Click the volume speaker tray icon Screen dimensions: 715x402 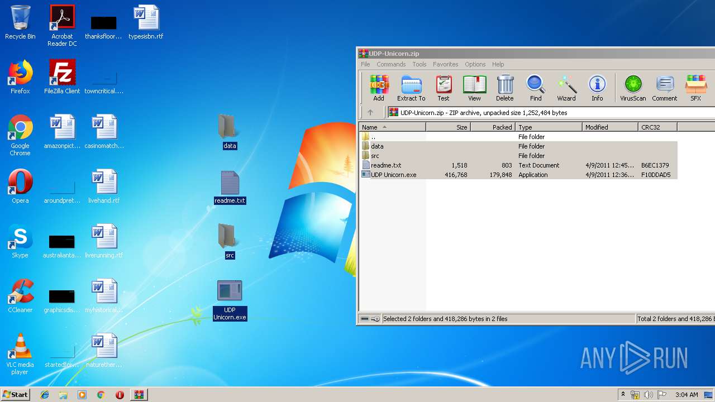point(649,395)
